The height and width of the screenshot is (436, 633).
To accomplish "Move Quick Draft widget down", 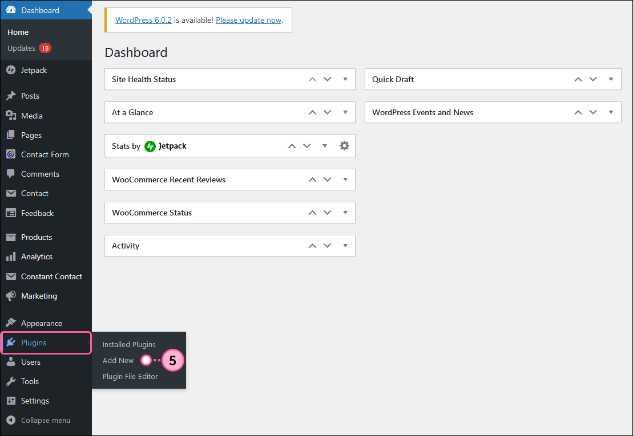I will point(593,79).
